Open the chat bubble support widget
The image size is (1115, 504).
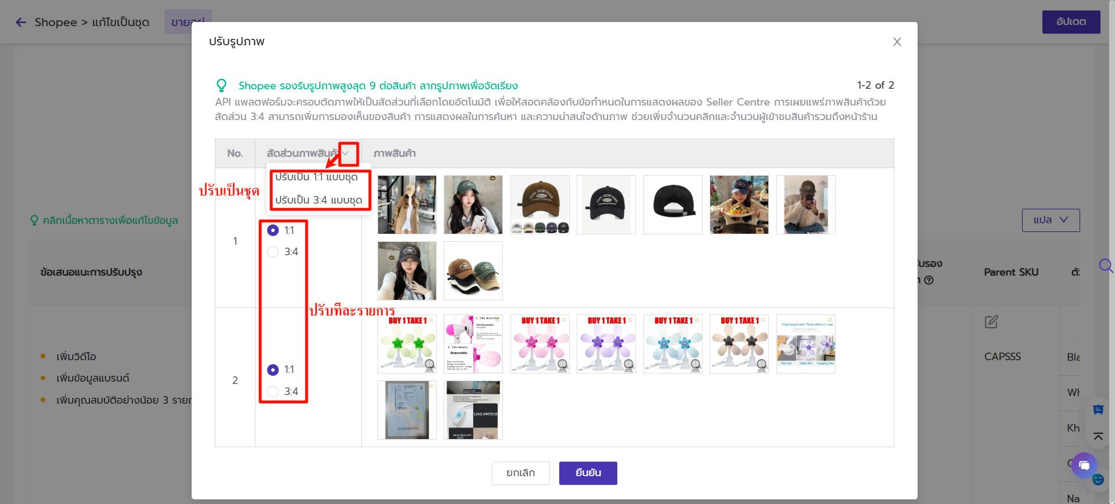point(1084,465)
